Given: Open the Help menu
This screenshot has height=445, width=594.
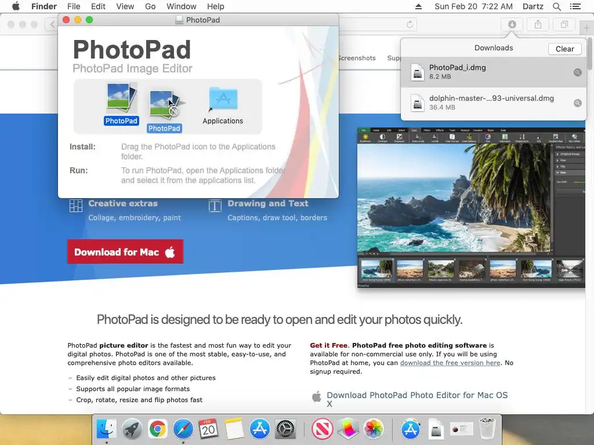Looking at the screenshot, I should click(216, 6).
